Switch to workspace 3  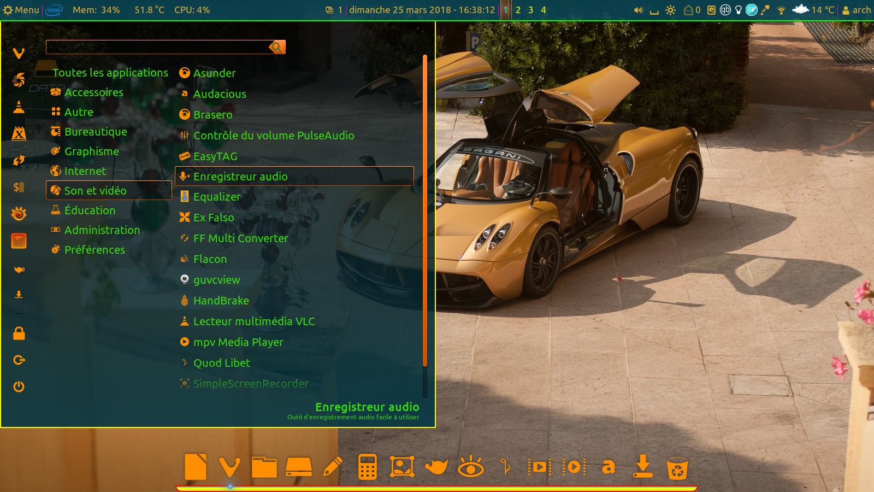530,10
